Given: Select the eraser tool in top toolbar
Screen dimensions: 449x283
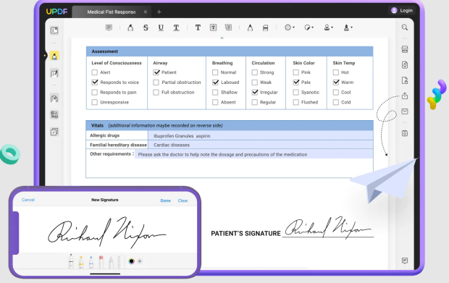Looking at the screenshot, I should click(266, 28).
